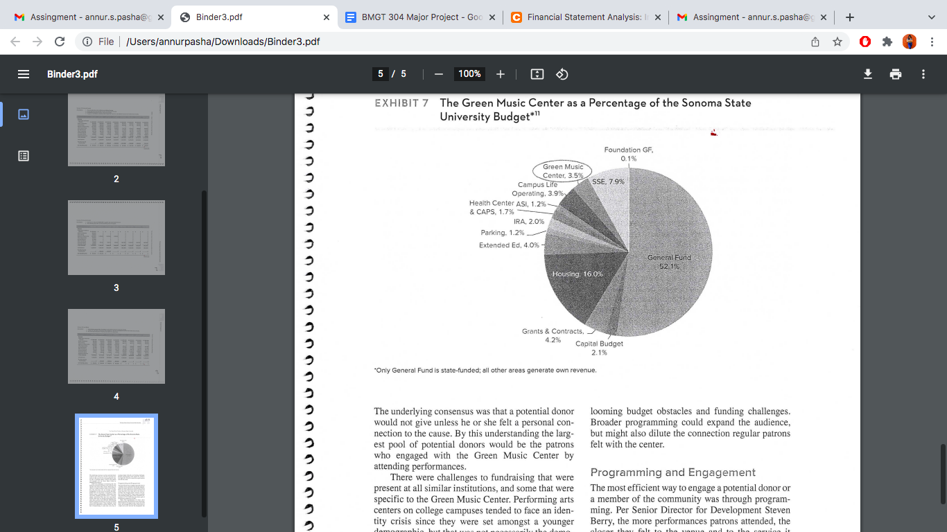Viewport: 947px width, 532px height.
Task: Zoom in on the PDF
Action: coord(500,74)
